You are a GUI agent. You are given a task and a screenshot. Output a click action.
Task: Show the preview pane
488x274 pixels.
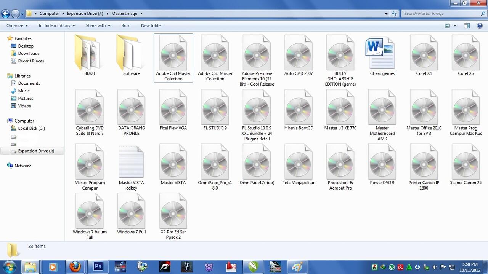[467, 26]
